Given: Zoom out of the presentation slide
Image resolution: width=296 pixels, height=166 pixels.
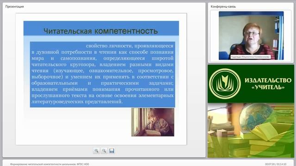Looking at the screenshot, I should pyautogui.click(x=104, y=151).
